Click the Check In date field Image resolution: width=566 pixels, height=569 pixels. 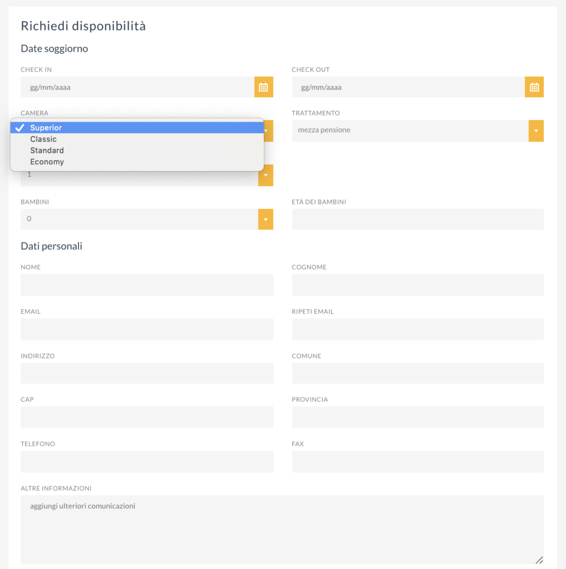coord(137,87)
